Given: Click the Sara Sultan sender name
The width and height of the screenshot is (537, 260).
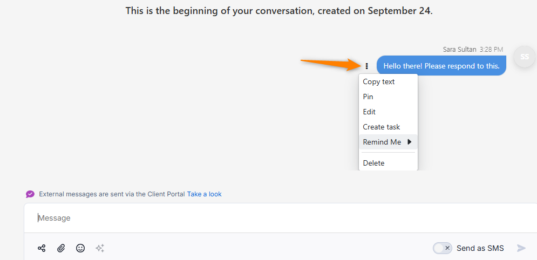Looking at the screenshot, I should coord(459,49).
